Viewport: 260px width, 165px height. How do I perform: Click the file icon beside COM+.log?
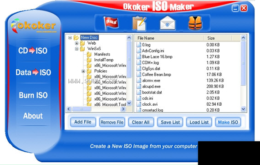pos(139,62)
